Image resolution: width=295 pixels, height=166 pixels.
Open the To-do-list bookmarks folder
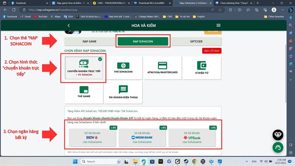pos(183,17)
